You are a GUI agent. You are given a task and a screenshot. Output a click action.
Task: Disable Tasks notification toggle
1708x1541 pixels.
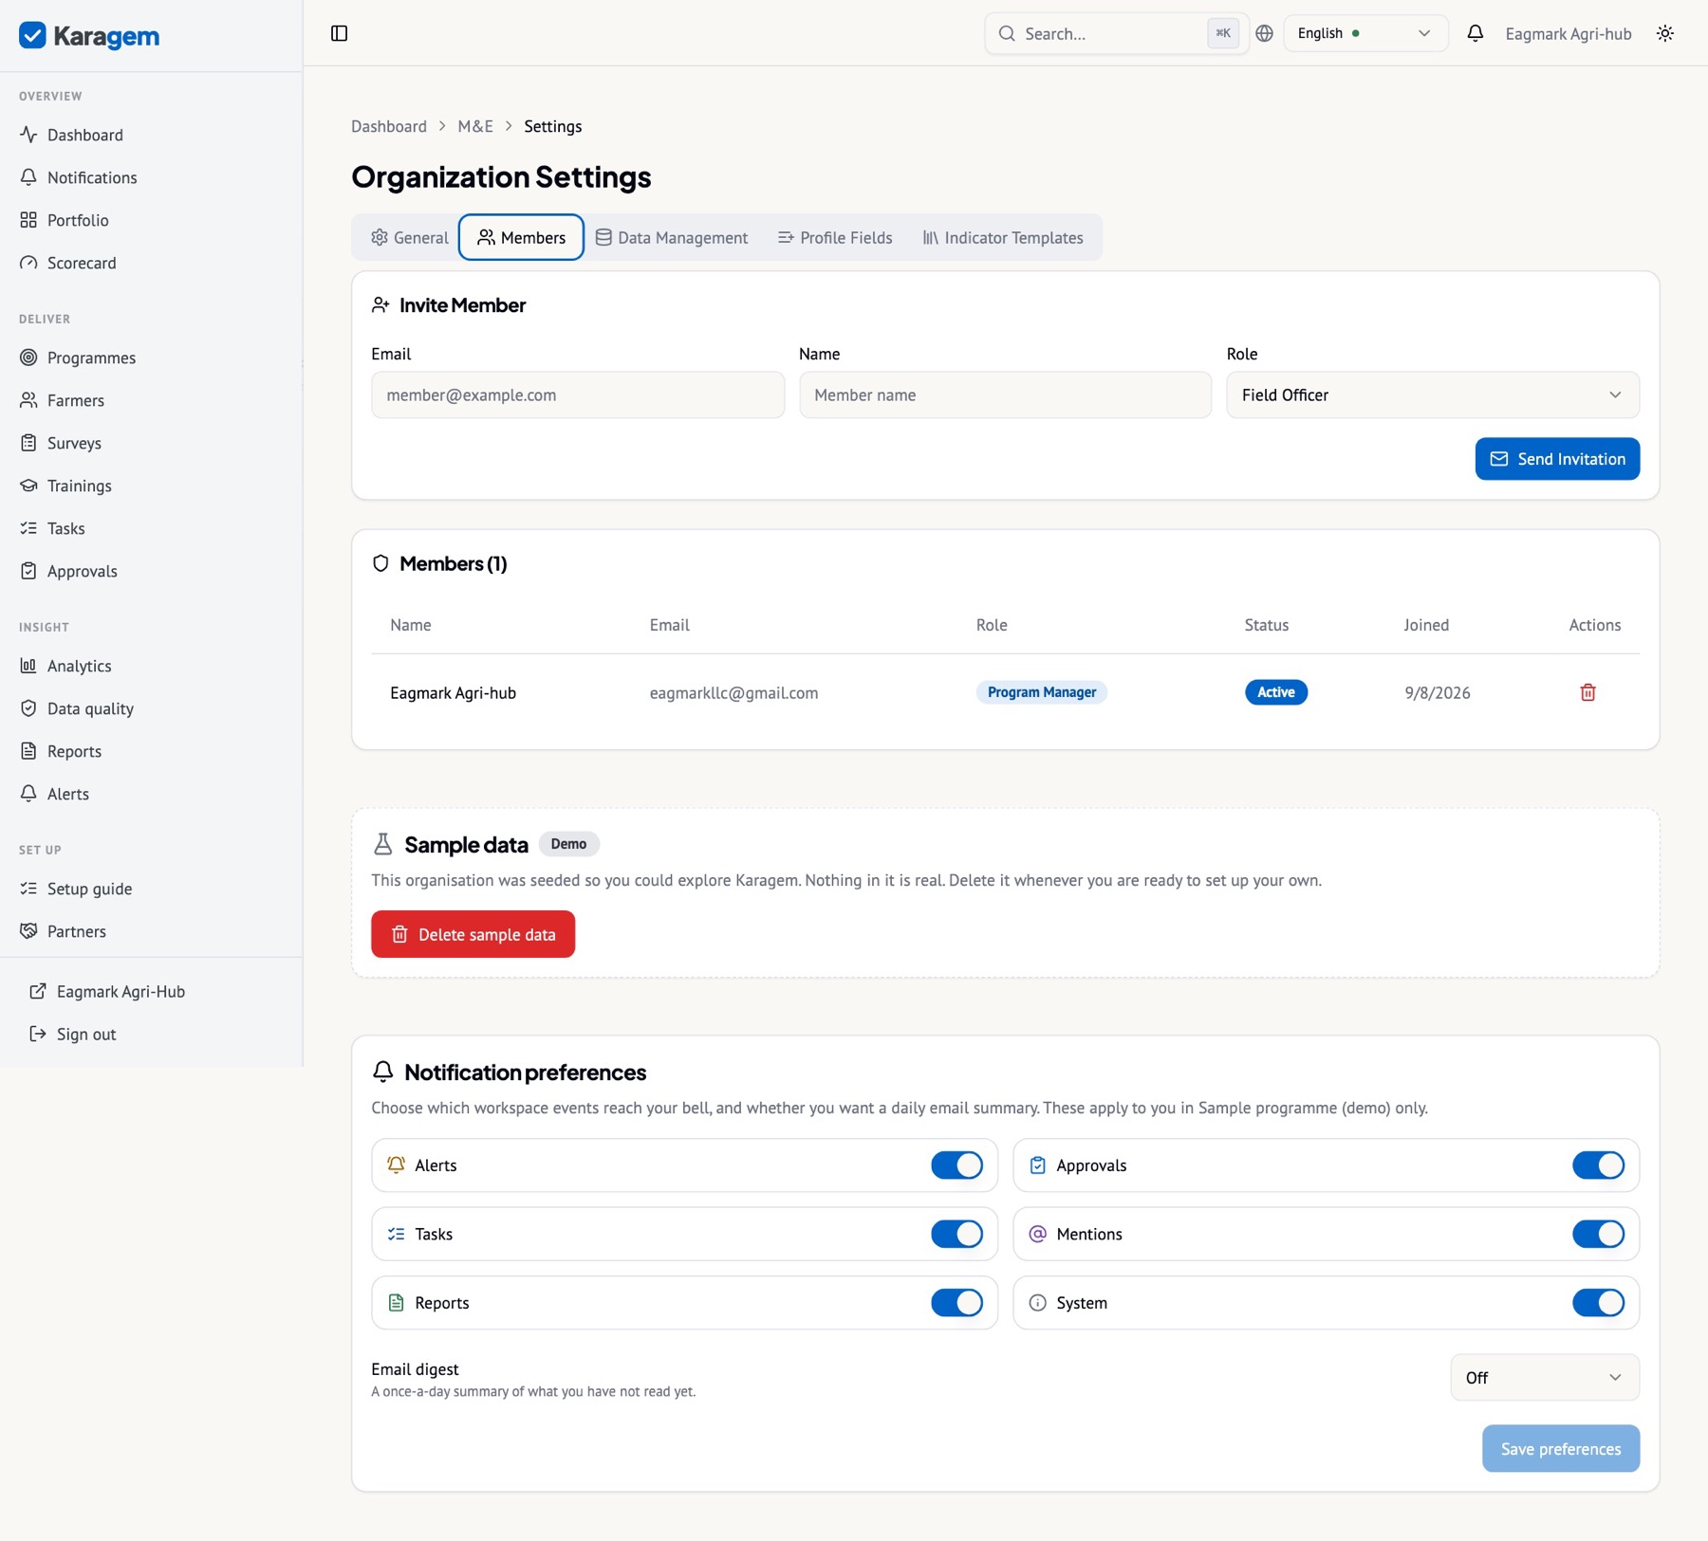tap(956, 1234)
